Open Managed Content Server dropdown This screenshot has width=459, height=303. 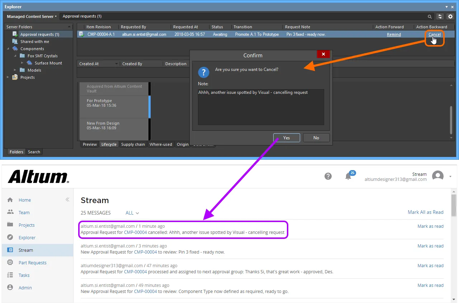coord(32,16)
